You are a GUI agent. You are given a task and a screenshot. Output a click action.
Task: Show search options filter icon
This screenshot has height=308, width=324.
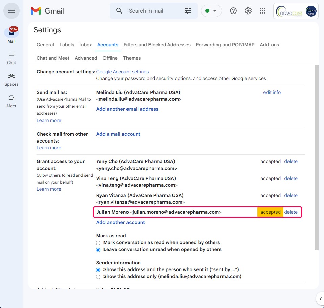pos(188,11)
